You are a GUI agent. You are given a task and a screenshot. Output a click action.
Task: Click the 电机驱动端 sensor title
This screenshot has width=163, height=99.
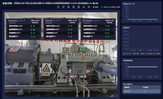(12, 21)
